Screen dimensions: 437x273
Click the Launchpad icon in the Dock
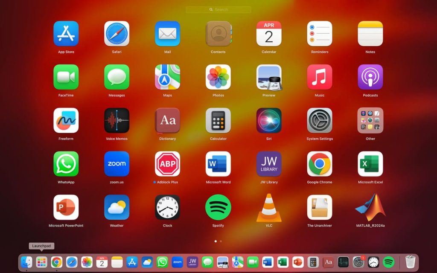(x=41, y=262)
